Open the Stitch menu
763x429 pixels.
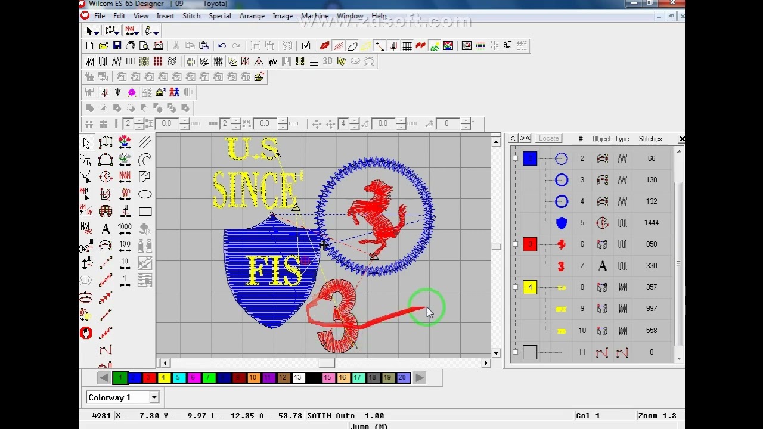[x=191, y=16]
